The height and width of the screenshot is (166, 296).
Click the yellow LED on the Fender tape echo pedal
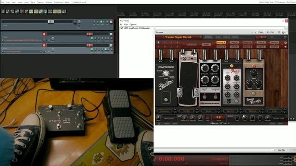(x=232, y=65)
